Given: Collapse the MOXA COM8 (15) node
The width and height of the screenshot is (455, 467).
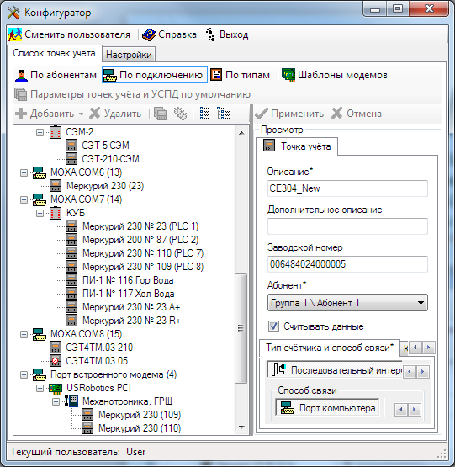Looking at the screenshot, I should 24,334.
